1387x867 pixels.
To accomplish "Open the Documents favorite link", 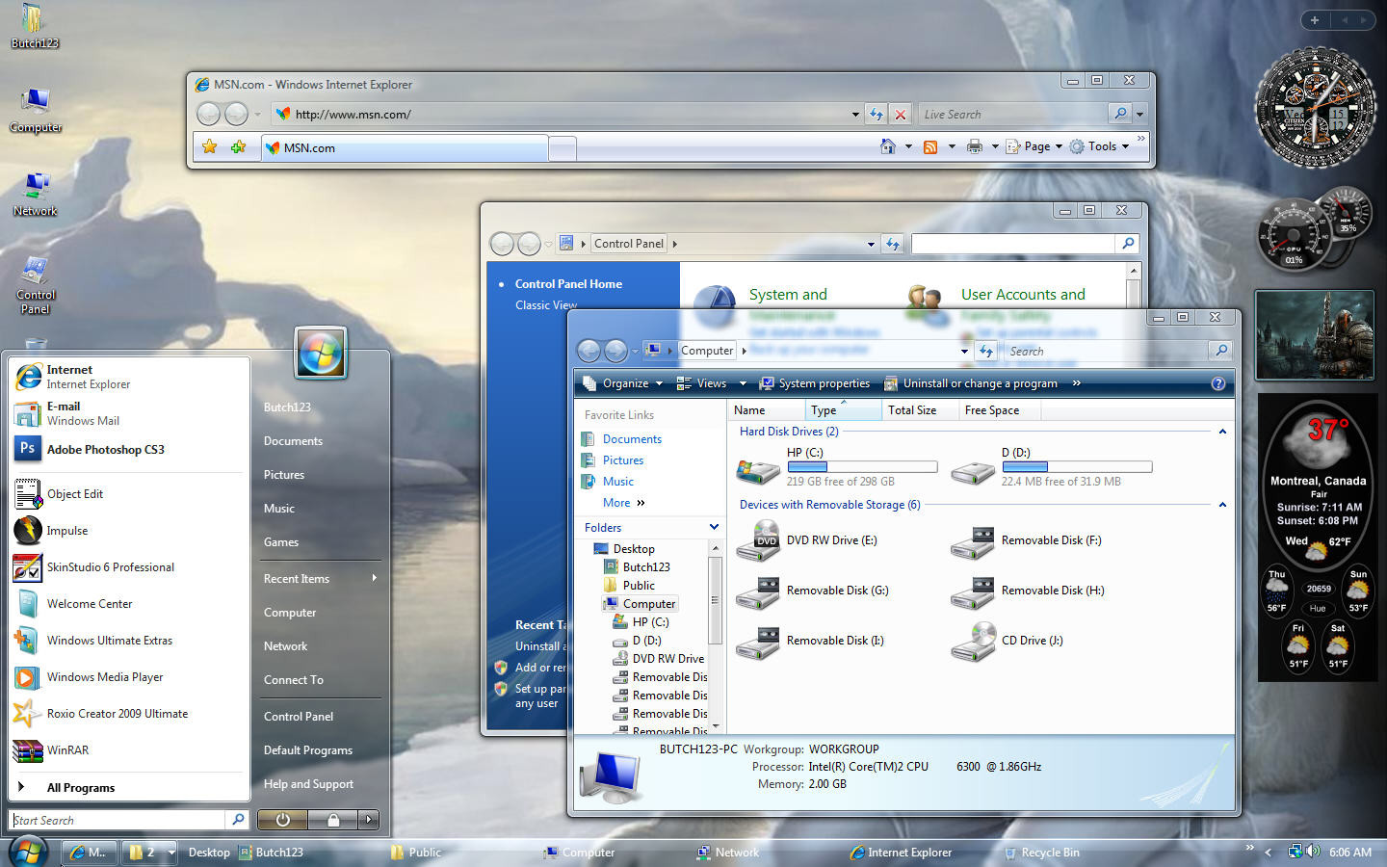I will pos(632,438).
